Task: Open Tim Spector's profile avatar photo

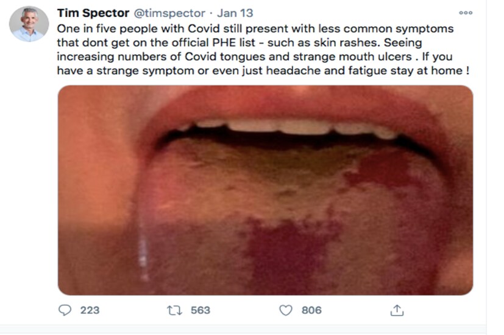Action: 29,24
